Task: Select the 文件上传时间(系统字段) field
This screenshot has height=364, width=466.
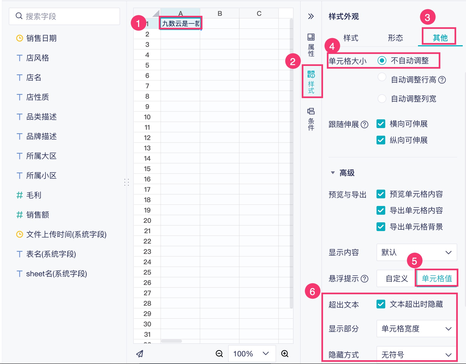Action: (66, 235)
